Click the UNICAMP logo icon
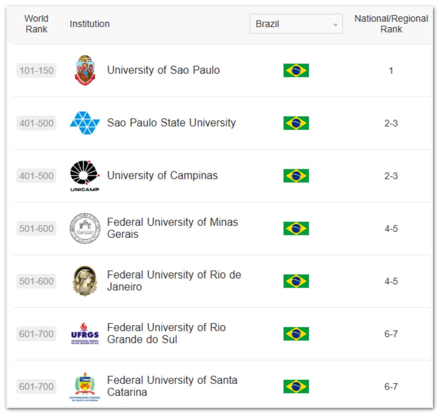Viewport: 441px width, 416px height. (85, 176)
